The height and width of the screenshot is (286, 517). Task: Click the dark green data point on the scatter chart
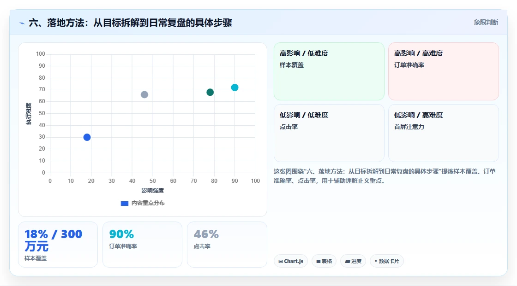210,92
